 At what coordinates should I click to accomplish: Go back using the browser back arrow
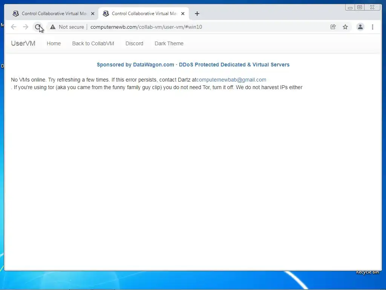[14, 27]
